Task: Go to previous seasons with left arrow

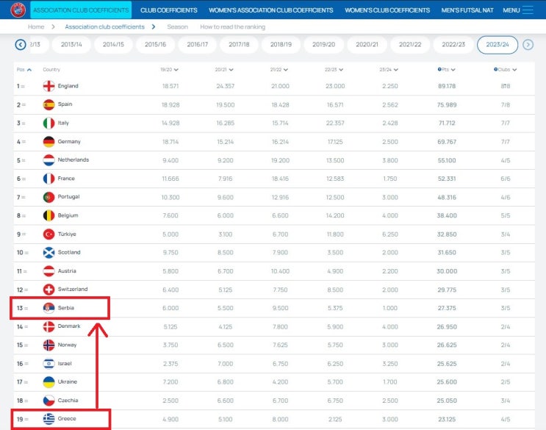Action: click(21, 45)
